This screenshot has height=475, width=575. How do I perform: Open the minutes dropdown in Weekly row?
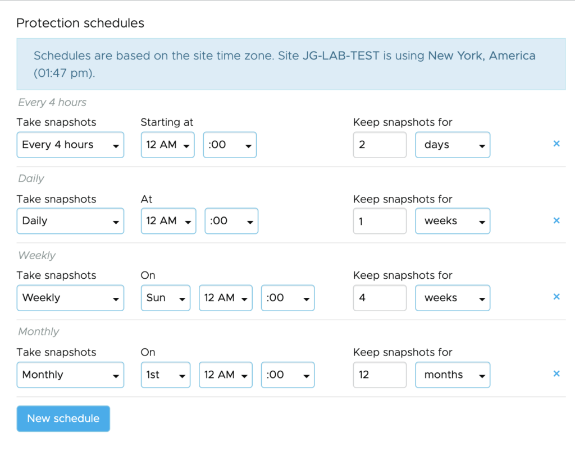tap(288, 298)
